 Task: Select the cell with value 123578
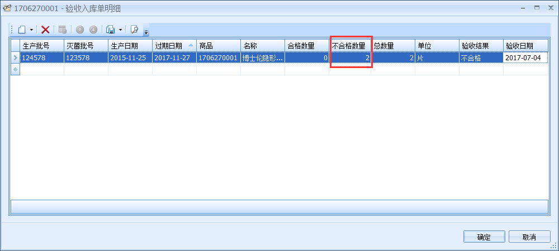click(86, 57)
